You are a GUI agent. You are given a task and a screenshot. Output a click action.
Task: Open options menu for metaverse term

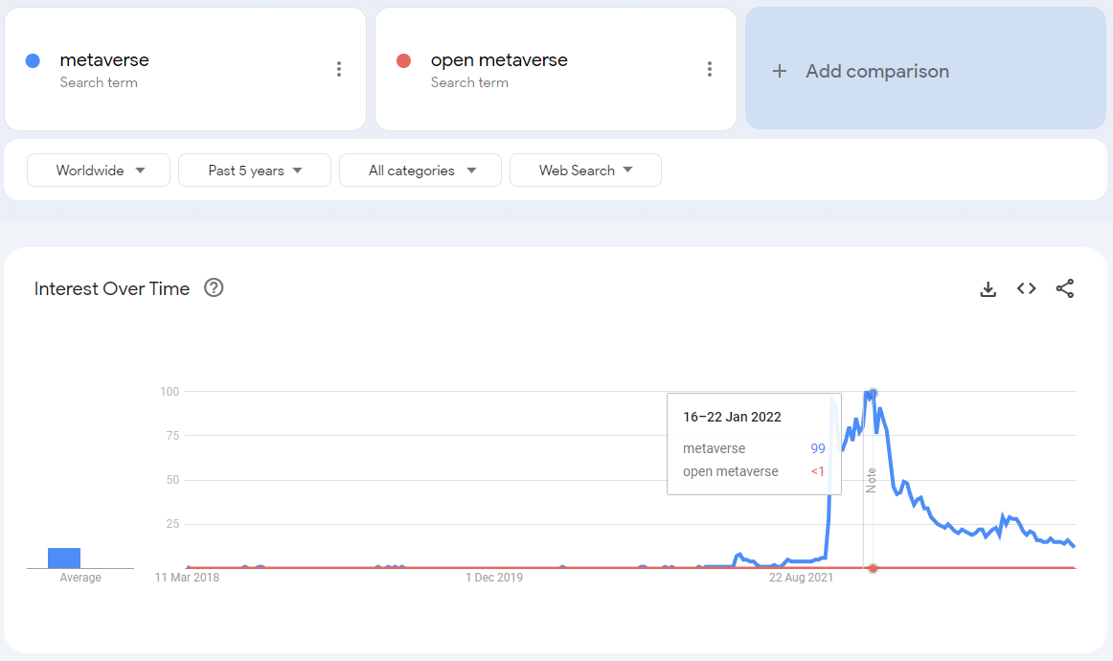[x=339, y=69]
